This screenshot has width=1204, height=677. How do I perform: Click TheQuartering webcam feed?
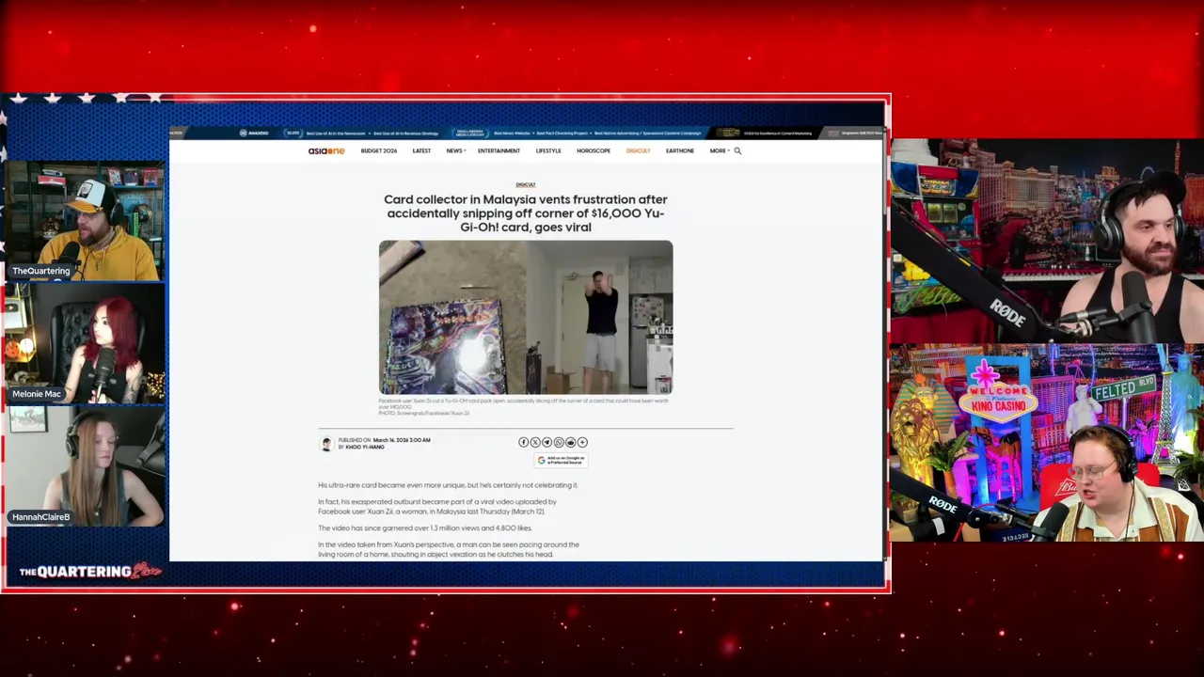[x=86, y=221]
